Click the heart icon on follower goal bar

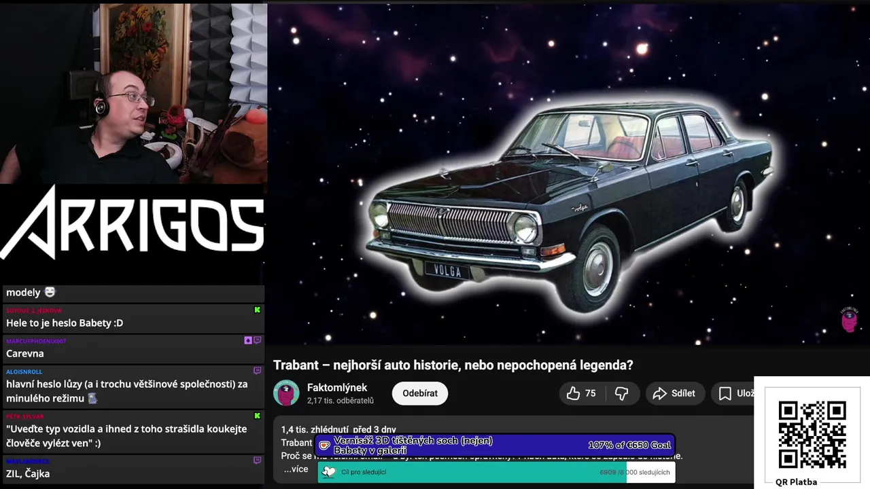[x=329, y=472]
